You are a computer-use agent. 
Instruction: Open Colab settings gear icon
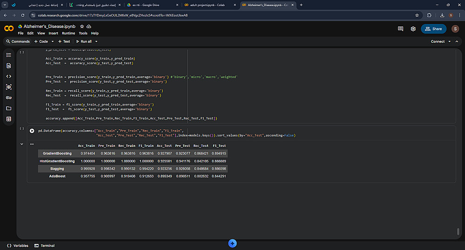pos(413,29)
